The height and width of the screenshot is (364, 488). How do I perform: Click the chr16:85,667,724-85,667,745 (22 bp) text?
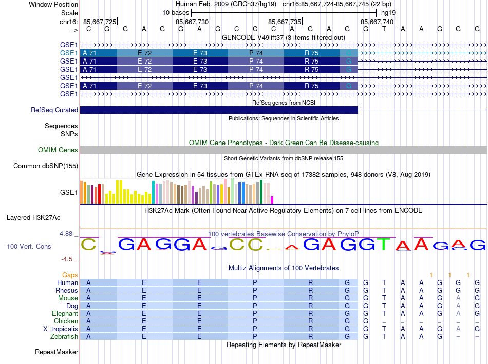[x=337, y=4]
